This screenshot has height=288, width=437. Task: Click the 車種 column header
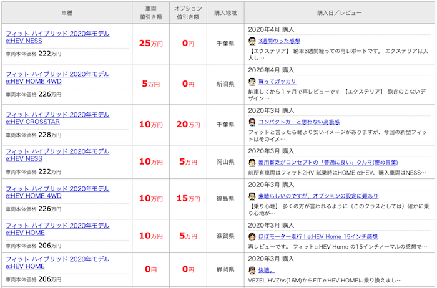(x=67, y=13)
